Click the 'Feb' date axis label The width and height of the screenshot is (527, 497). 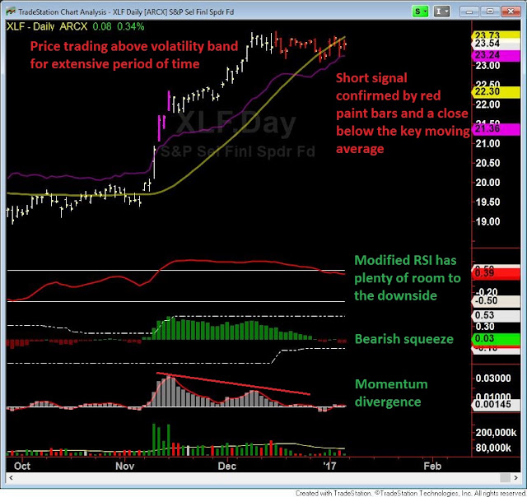pos(432,466)
